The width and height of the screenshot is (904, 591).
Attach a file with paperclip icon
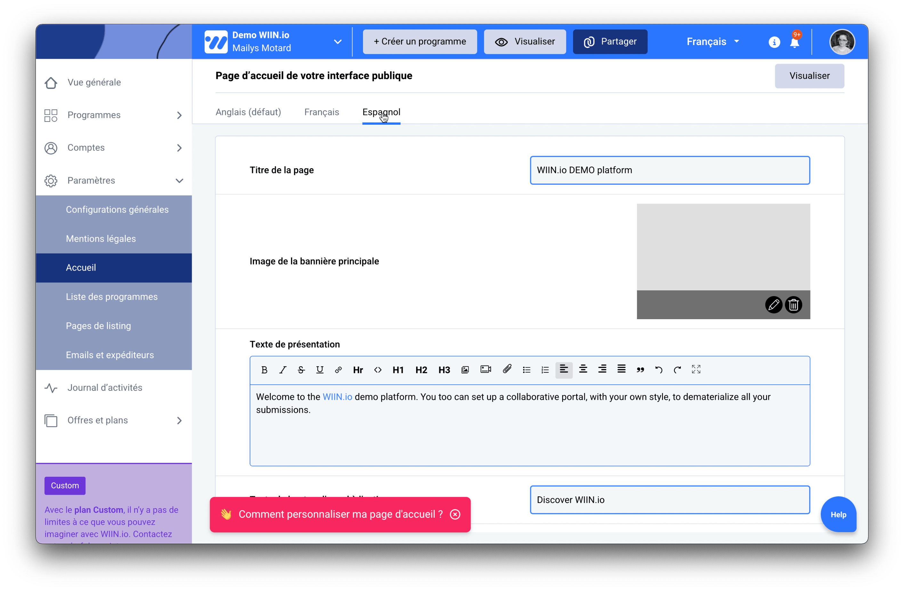(507, 369)
